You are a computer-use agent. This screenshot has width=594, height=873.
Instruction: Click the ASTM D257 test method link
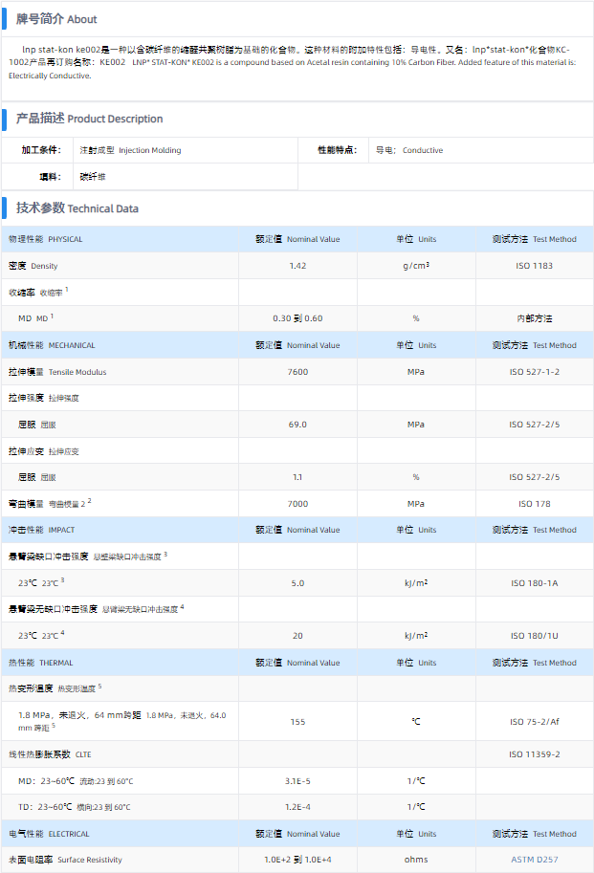[535, 860]
